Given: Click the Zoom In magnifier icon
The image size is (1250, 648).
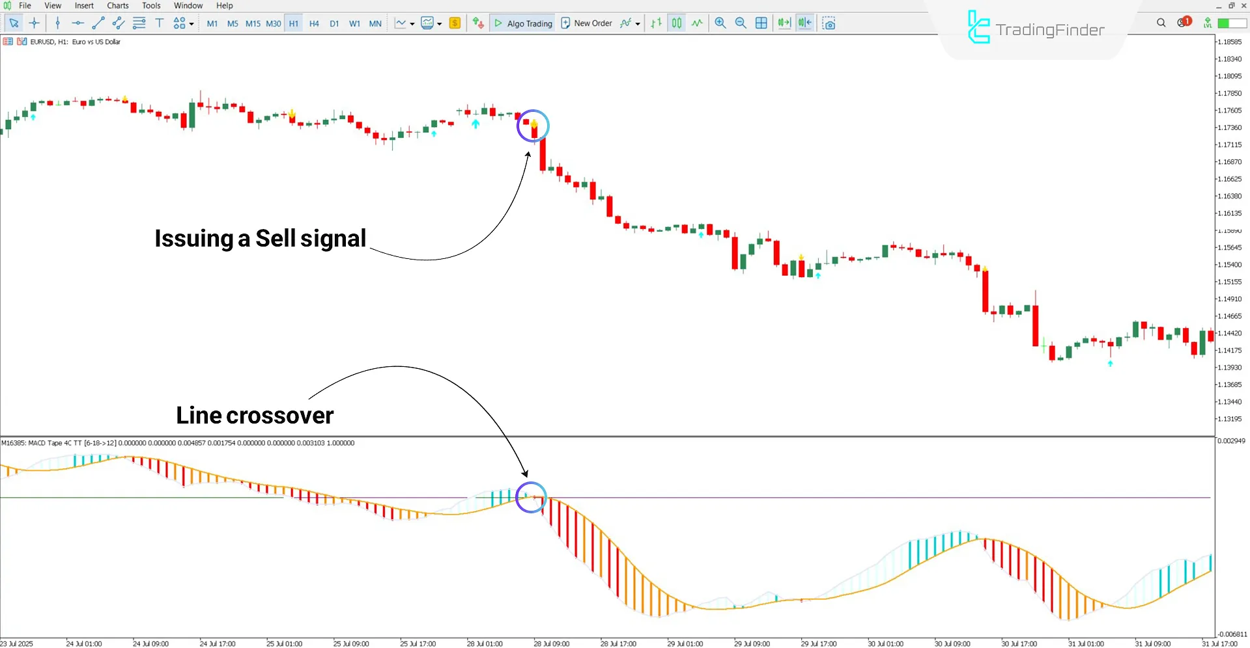Looking at the screenshot, I should tap(720, 23).
